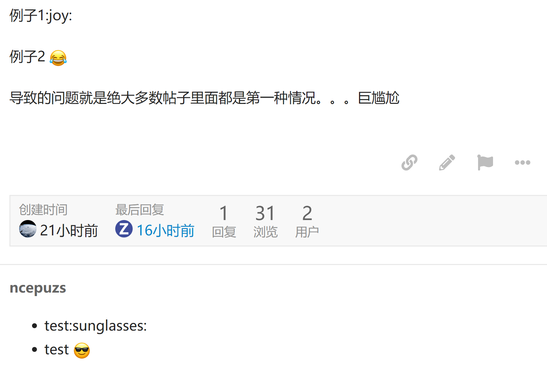The image size is (547, 370).
Task: Click the 创建时间 label
Action: (43, 210)
